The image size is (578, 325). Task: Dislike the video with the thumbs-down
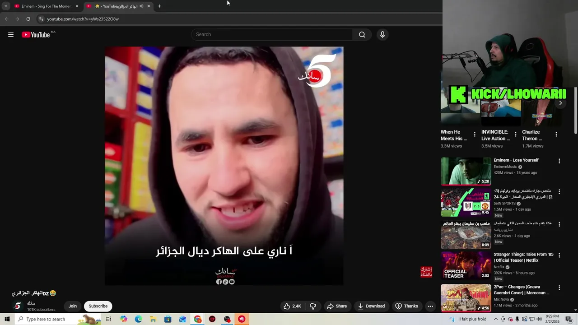[x=312, y=306]
